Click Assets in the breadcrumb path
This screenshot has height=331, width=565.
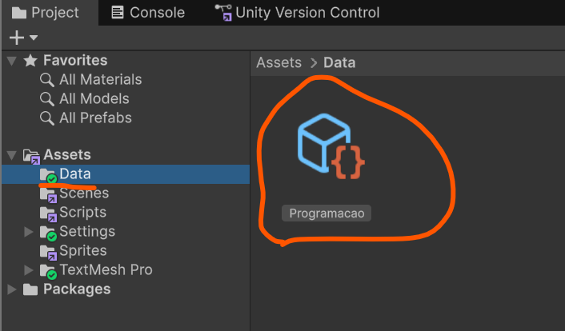278,62
